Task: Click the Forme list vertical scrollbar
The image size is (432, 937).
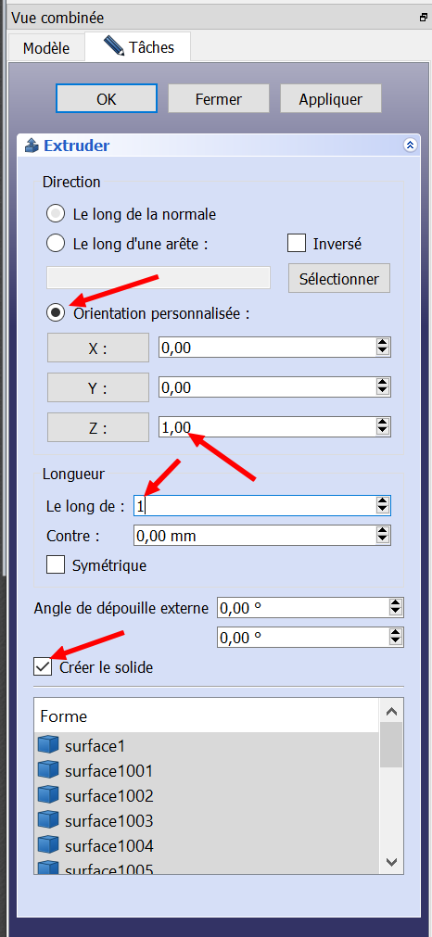Action: pos(391,787)
